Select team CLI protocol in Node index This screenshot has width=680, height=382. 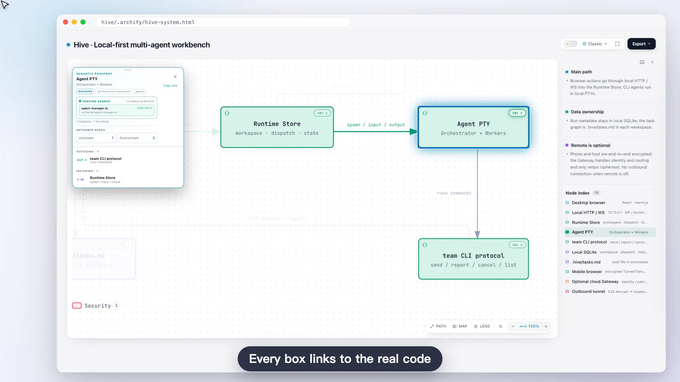click(x=610, y=242)
